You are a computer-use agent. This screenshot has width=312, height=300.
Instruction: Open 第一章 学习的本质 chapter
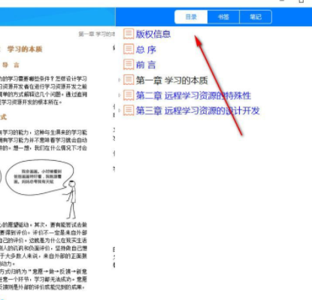tap(171, 80)
